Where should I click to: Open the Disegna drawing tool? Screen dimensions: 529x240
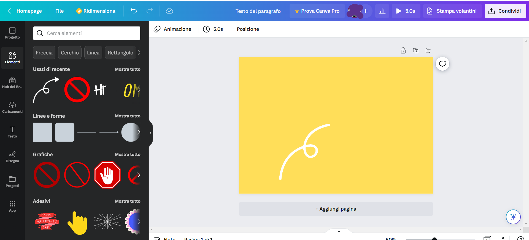coord(12,157)
